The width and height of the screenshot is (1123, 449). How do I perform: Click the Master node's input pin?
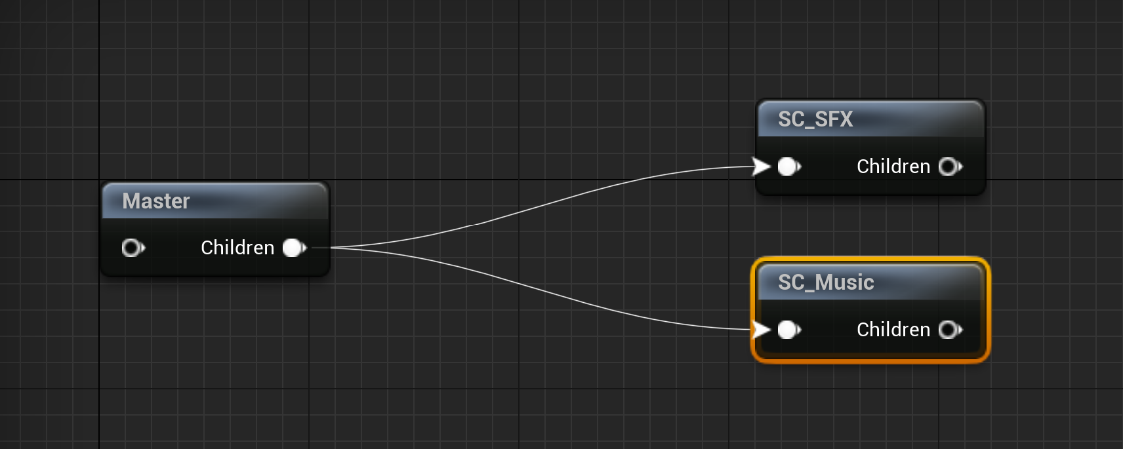coord(133,248)
